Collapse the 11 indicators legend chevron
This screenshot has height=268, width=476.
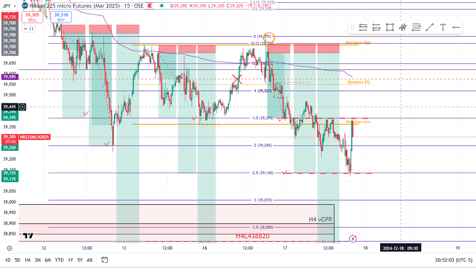(29, 29)
